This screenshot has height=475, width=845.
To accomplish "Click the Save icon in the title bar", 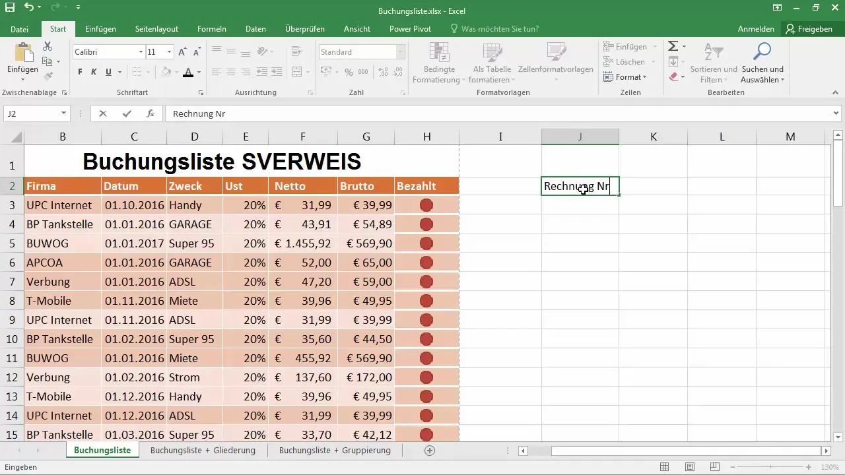I will (10, 8).
